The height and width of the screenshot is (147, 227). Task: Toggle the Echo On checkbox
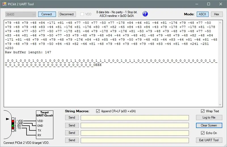203,133
